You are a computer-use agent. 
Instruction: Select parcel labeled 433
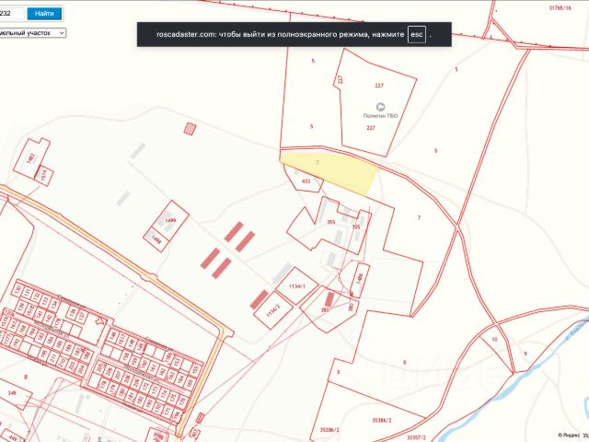[306, 181]
